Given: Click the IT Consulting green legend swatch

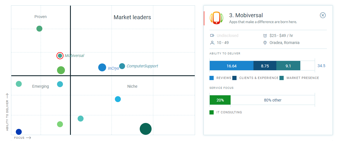Looking at the screenshot, I should point(212,112).
